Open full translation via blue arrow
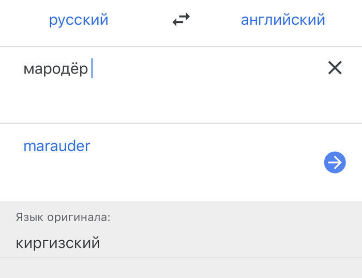362x278 pixels. [x=335, y=163]
